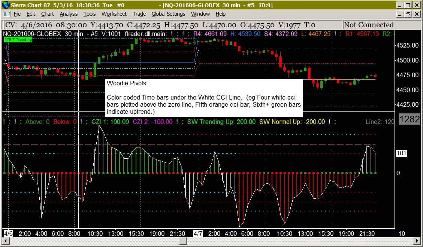The height and width of the screenshot is (247, 423).
Task: Click the 4425.00 price scale label
Action: pos(407,104)
